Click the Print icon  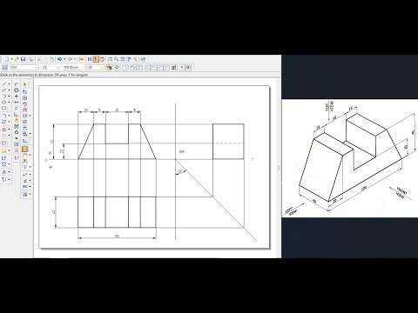tap(30, 59)
